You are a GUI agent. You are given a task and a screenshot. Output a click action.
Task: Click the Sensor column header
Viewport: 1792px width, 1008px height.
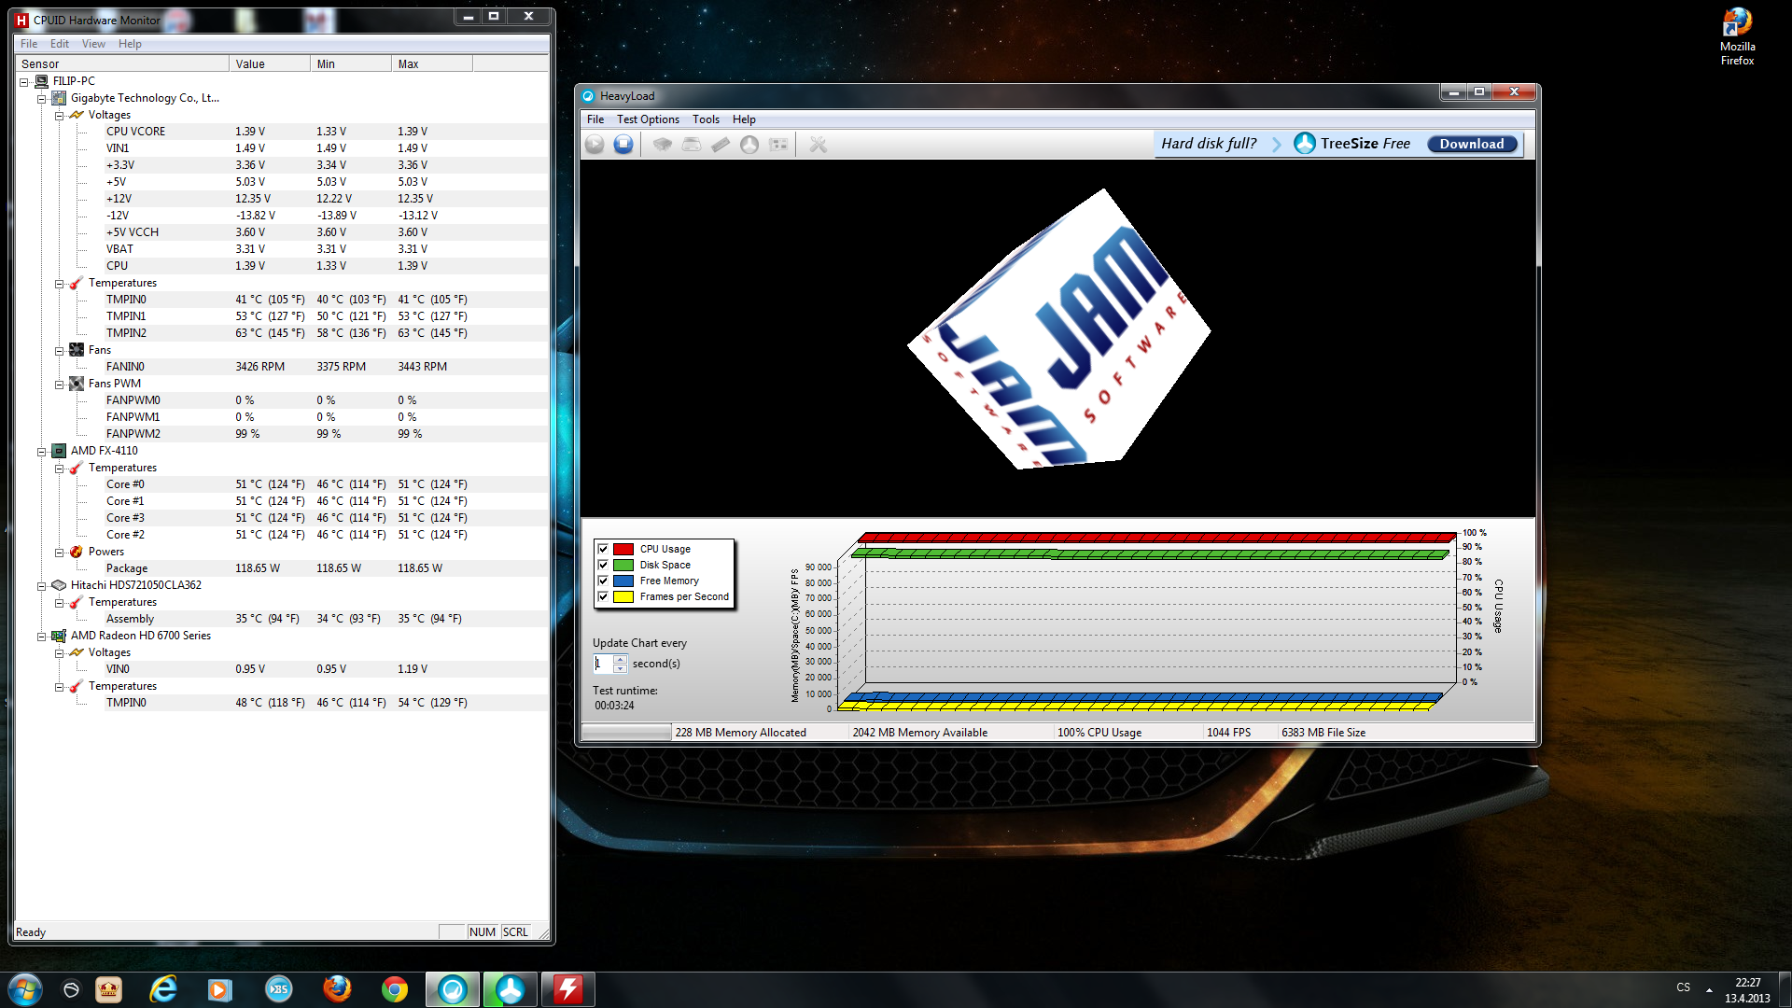pyautogui.click(x=123, y=63)
